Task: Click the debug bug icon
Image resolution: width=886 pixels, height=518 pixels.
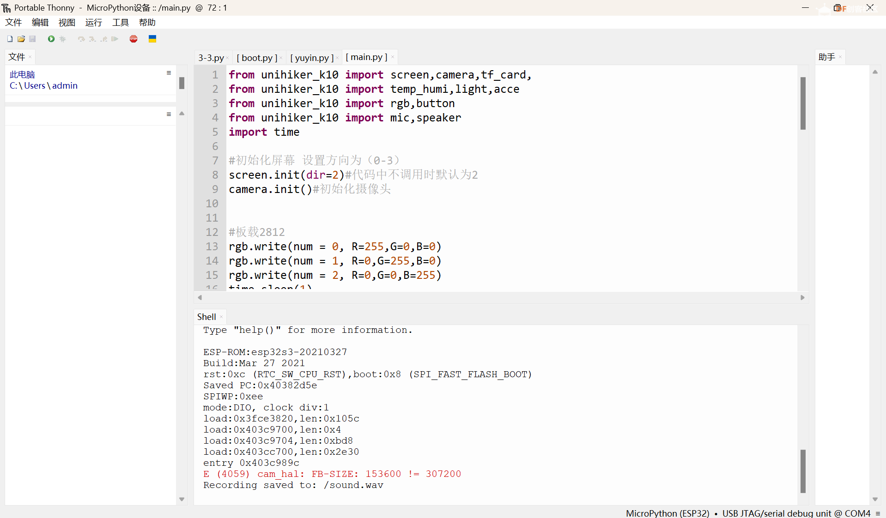Action: tap(63, 39)
